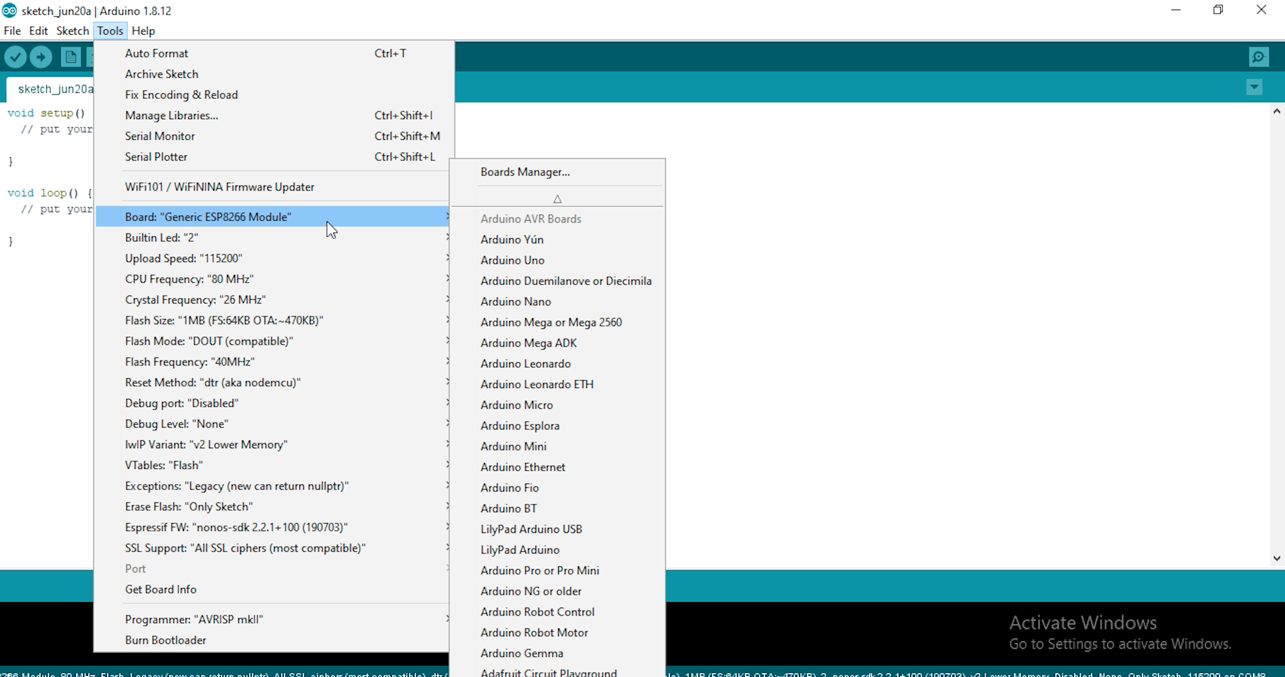This screenshot has height=677, width=1285.
Task: Click Get Board Info
Action: [x=161, y=590]
